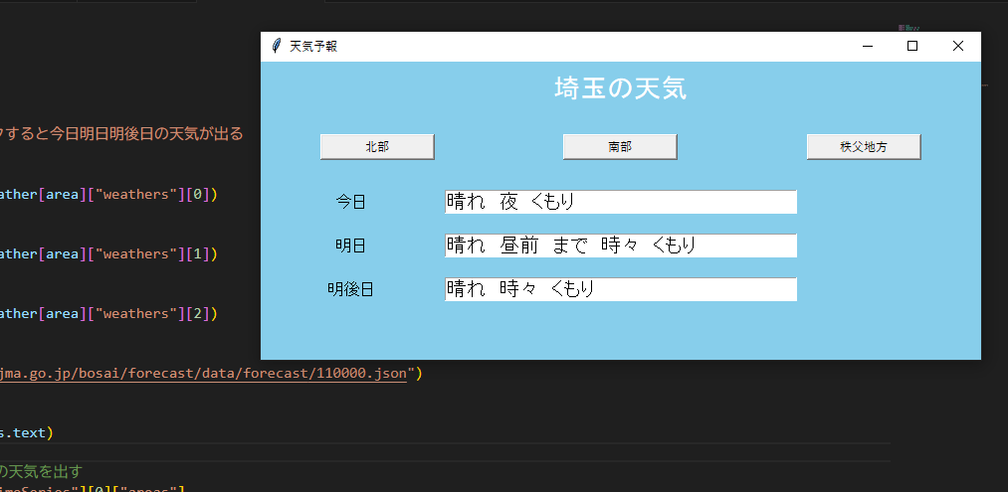
Task: Click the 埼玉の天気 heading
Action: click(x=620, y=88)
